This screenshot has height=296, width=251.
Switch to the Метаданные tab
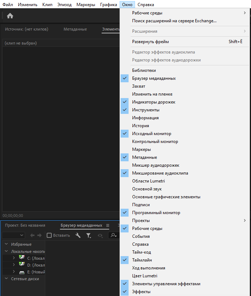tap(75, 29)
